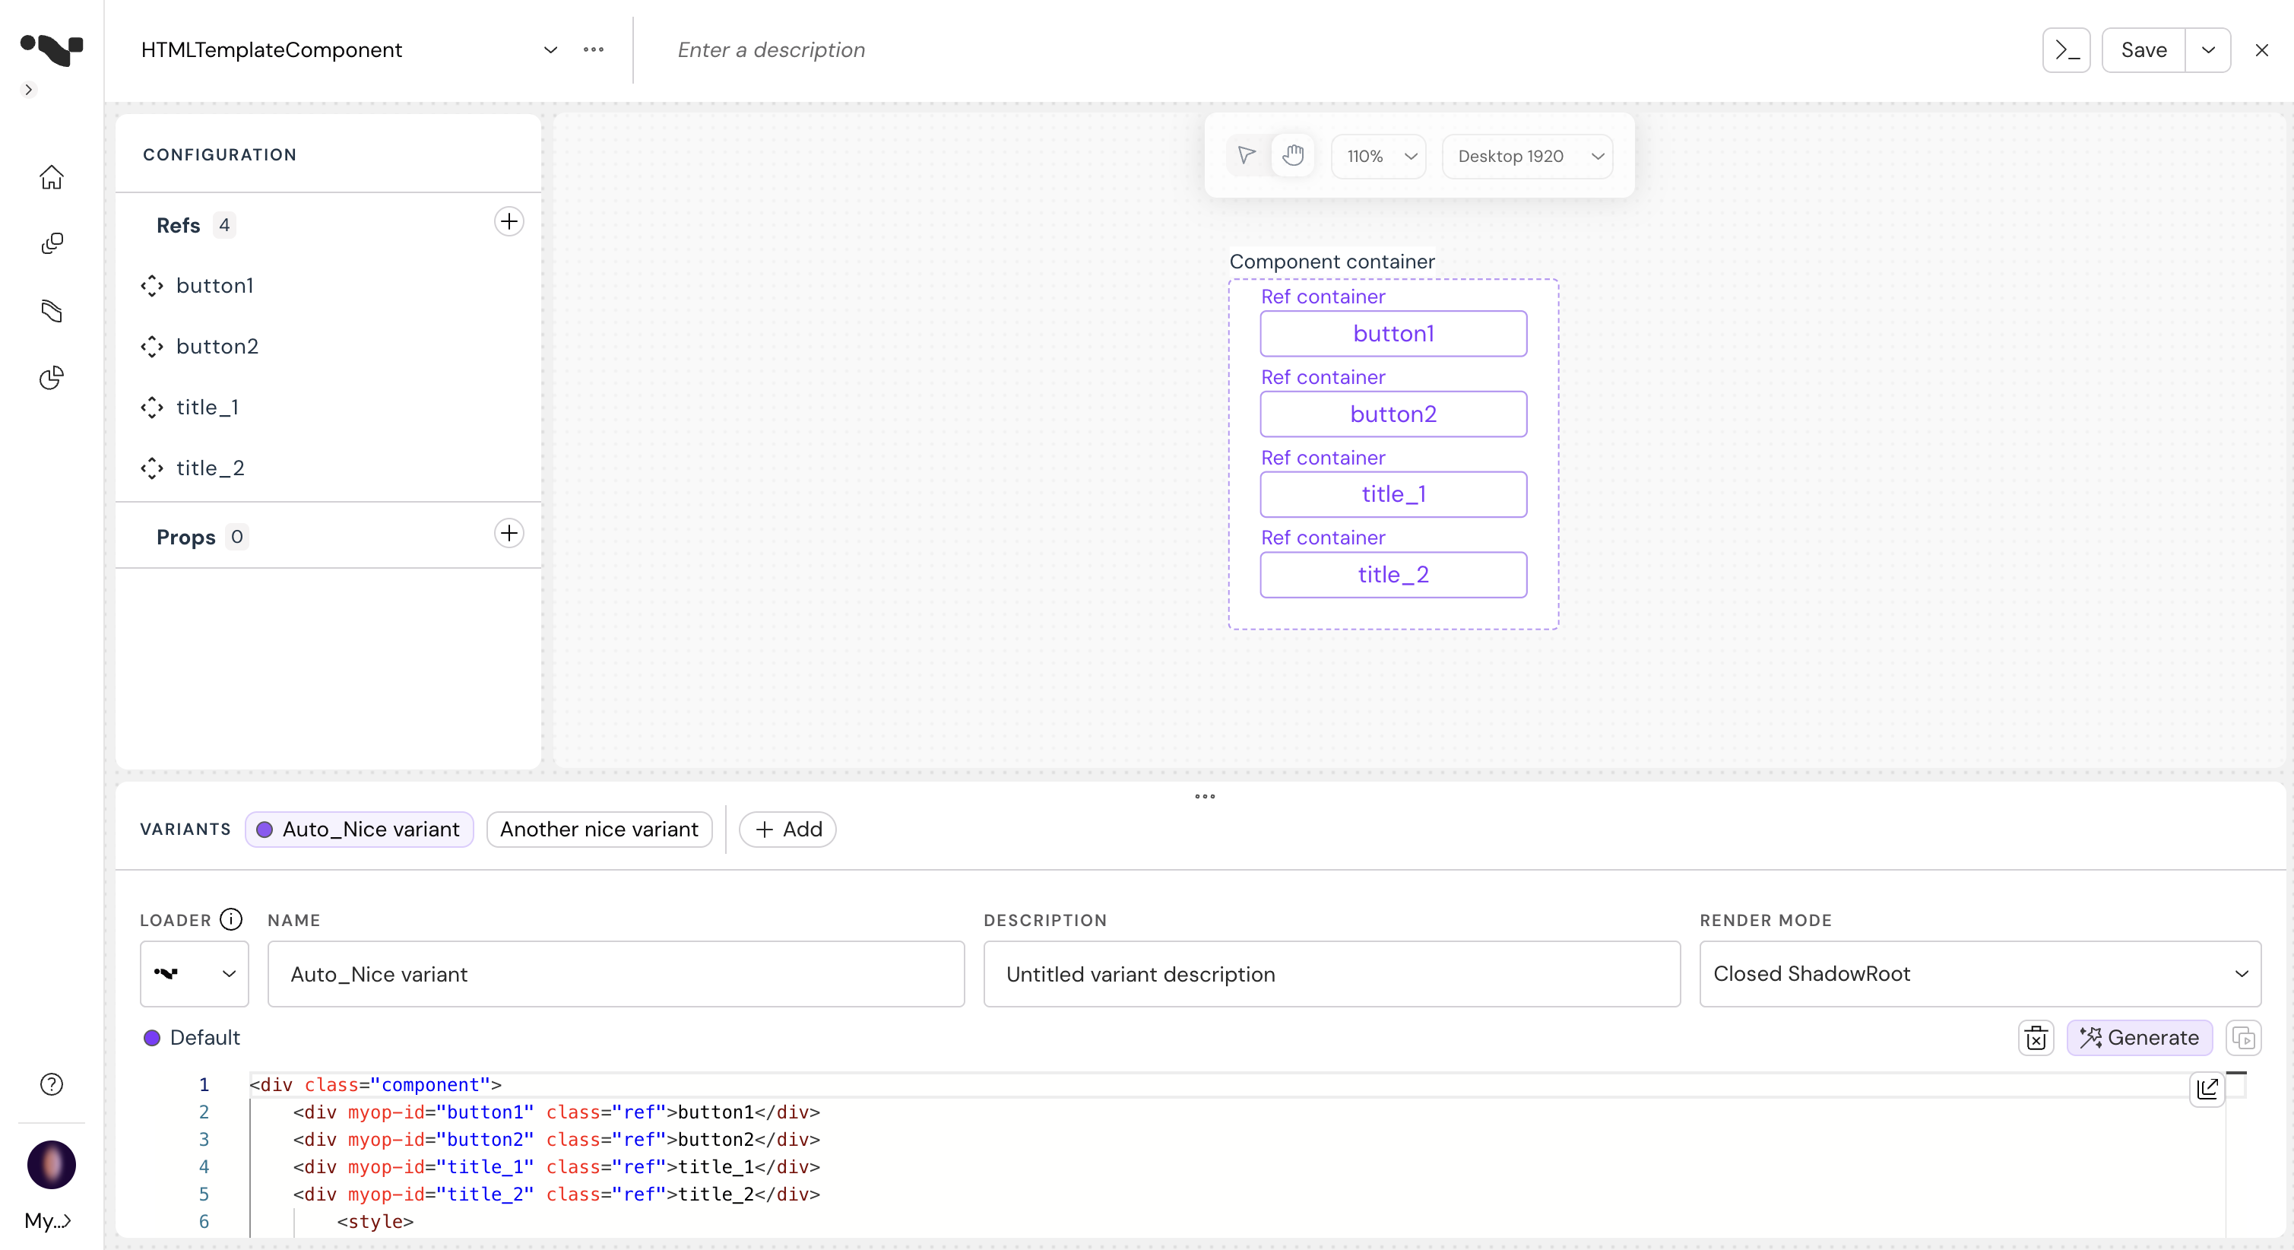
Task: Click the duplicate variant copy icon
Action: click(2243, 1038)
